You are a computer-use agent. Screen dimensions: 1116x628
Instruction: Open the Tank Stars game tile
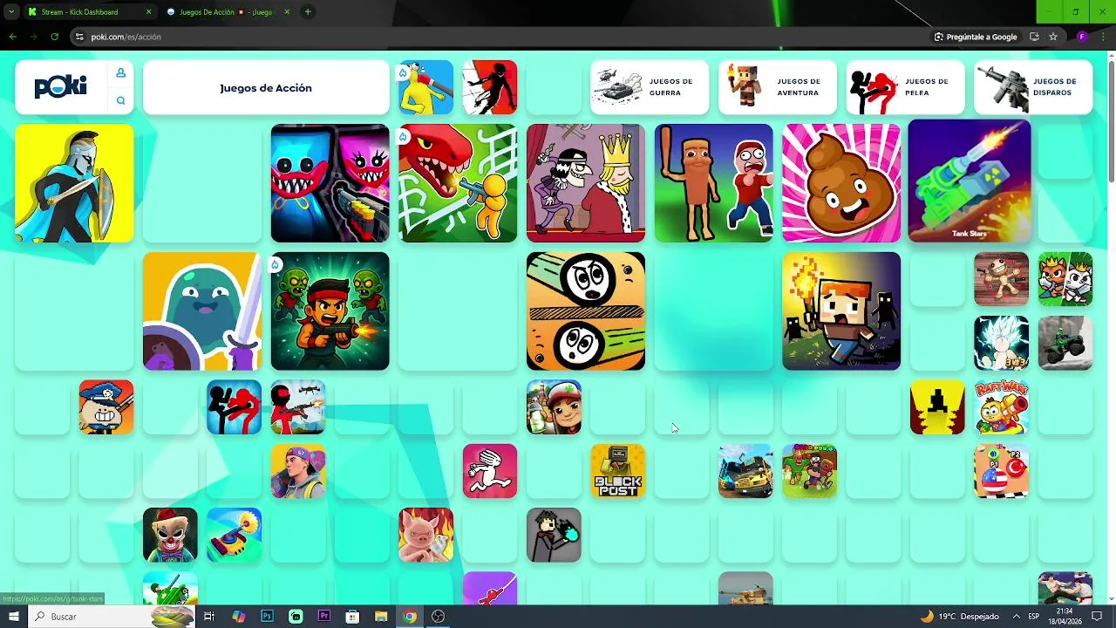coord(970,181)
